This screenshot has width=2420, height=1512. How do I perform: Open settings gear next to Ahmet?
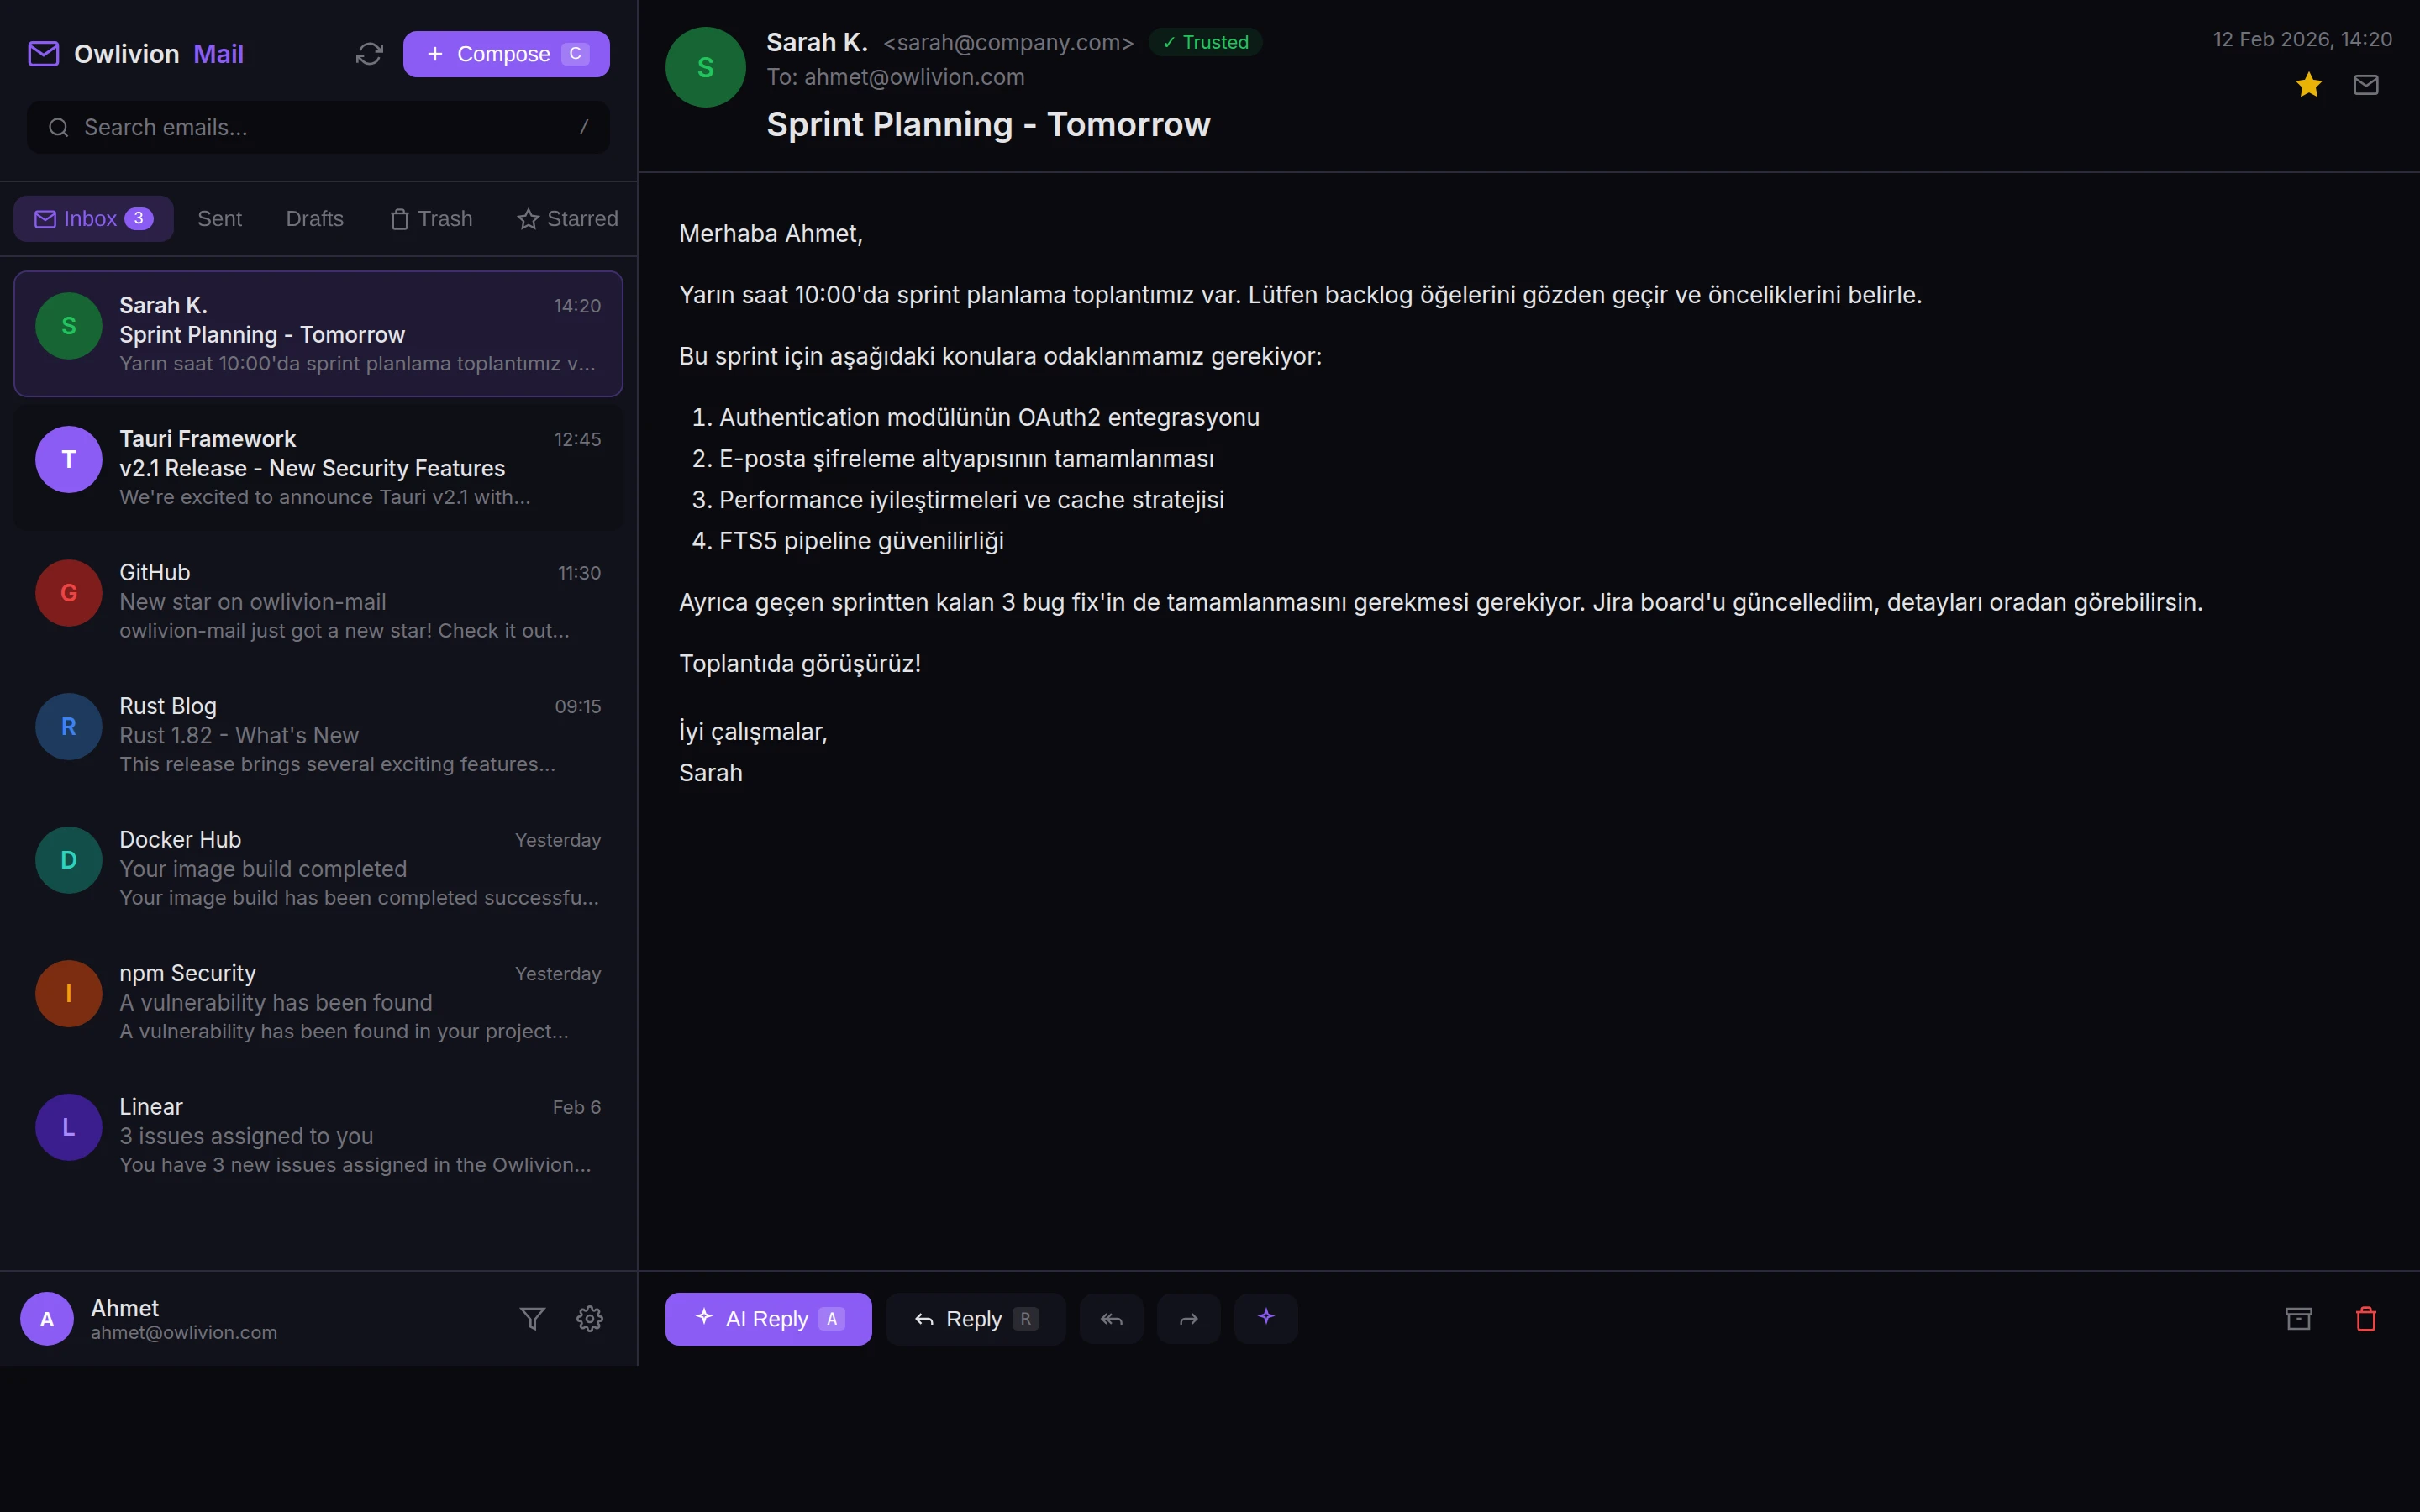coord(589,1318)
